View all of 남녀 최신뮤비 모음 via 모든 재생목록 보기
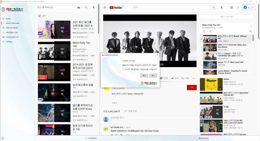 (80, 96)
